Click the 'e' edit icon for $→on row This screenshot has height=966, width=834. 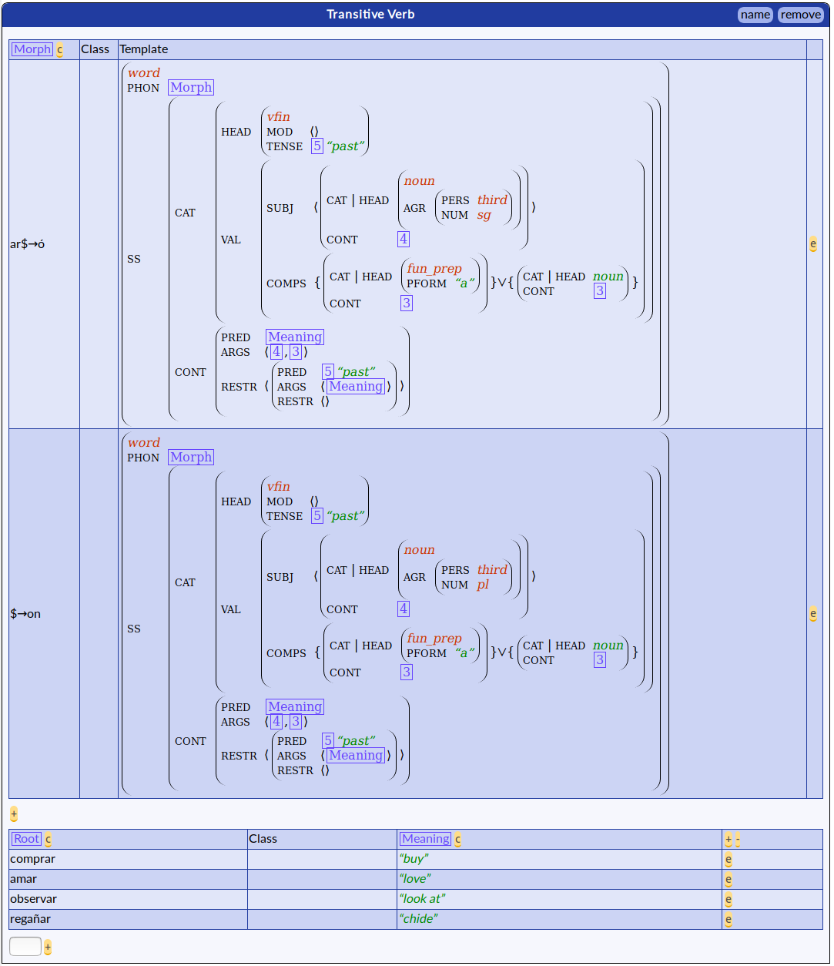813,614
